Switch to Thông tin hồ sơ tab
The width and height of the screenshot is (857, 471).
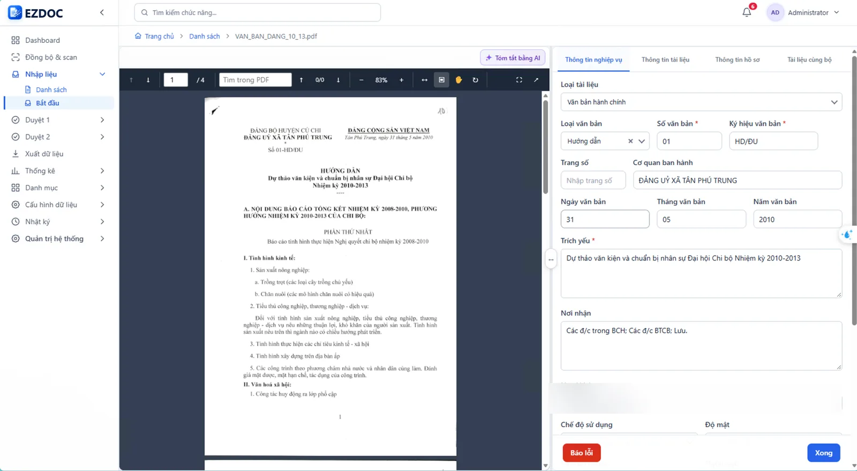[737, 59]
